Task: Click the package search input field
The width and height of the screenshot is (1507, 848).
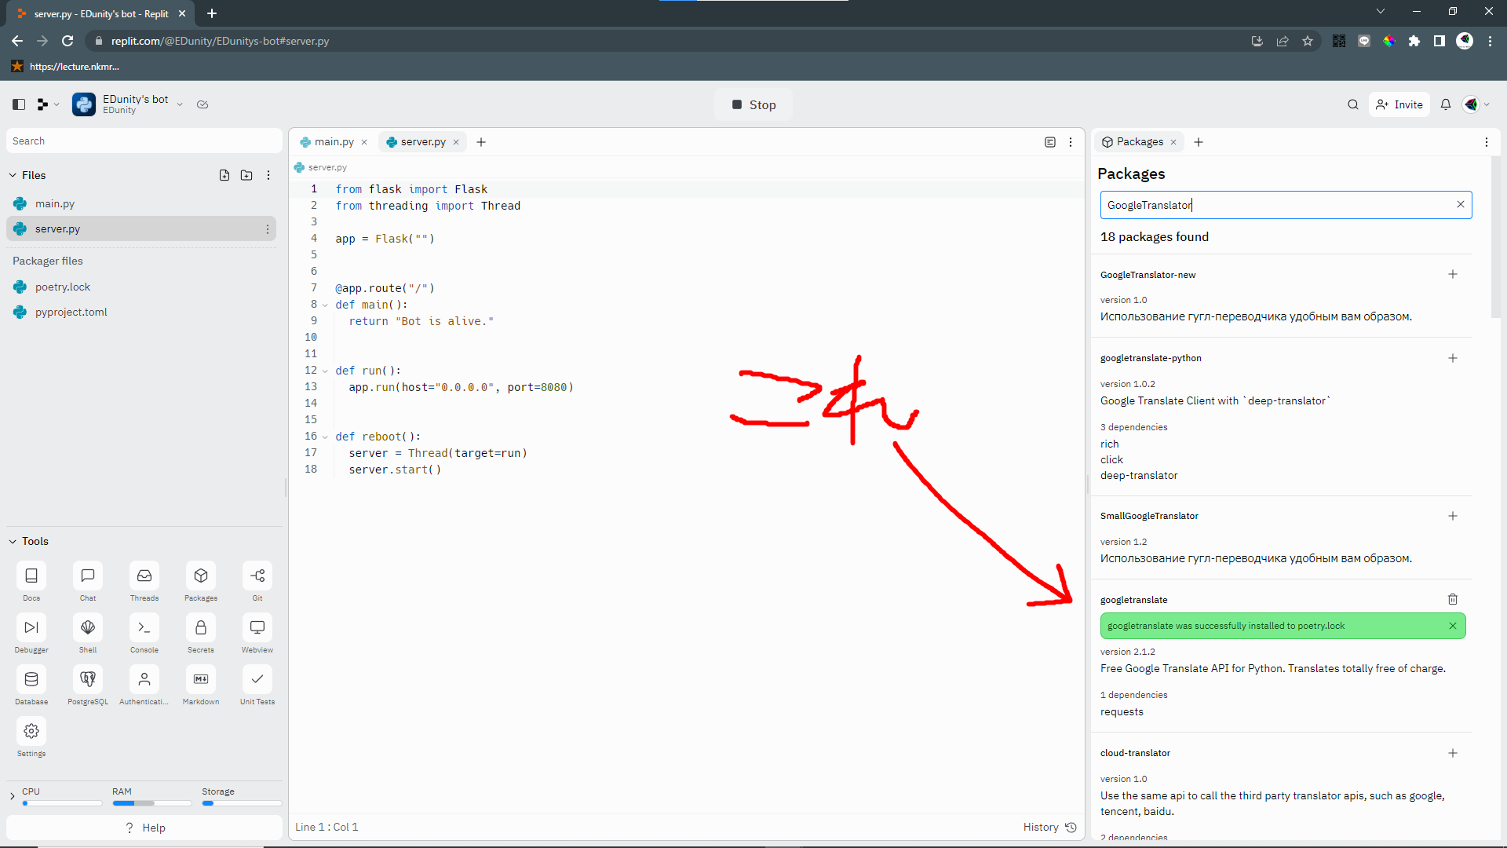Action: tap(1275, 205)
